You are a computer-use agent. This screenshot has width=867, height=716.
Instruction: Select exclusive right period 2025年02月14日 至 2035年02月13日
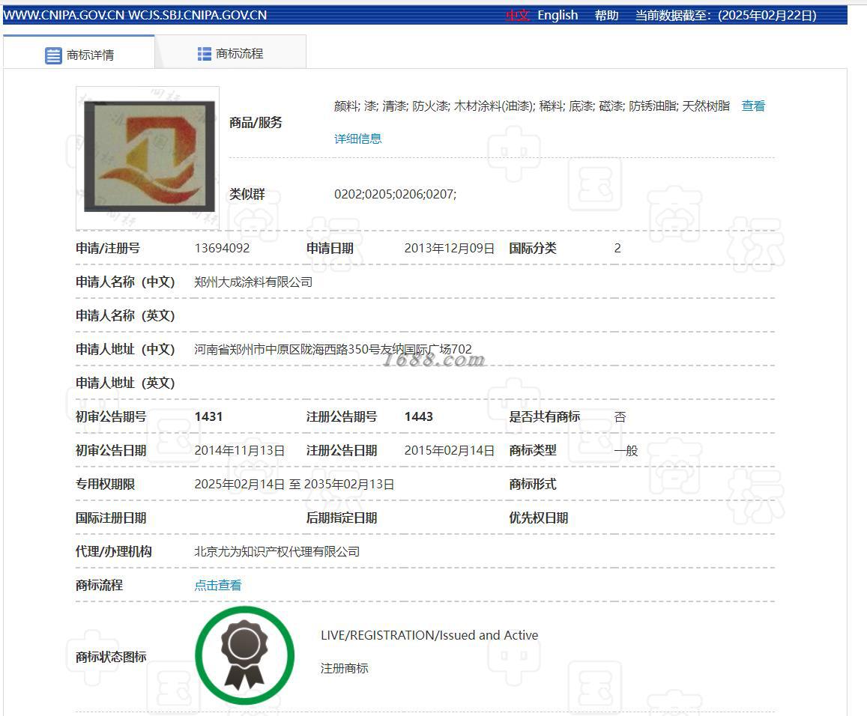294,484
